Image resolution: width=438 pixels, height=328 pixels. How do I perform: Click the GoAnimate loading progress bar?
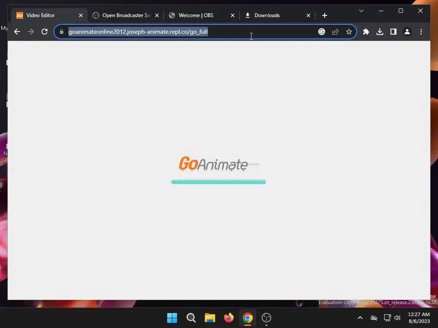[x=219, y=182]
